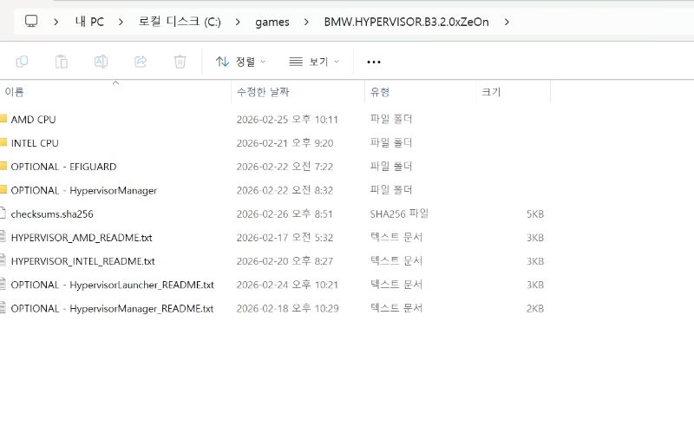
Task: Click the PC monitor icon in address bar
Action: pos(31,22)
